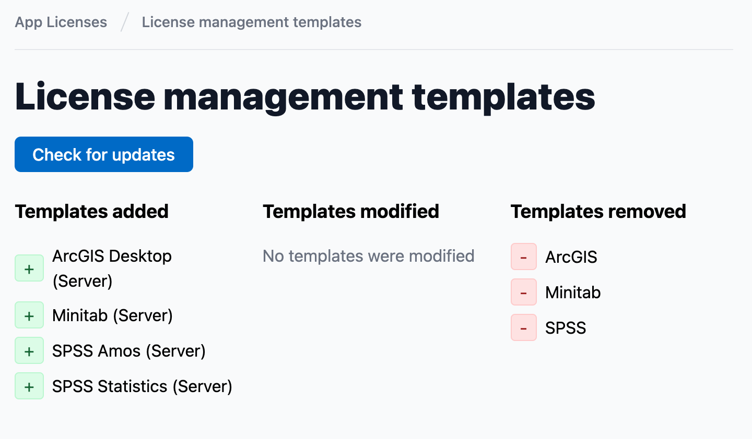This screenshot has width=752, height=439.
Task: Click the Templates removed column heading
Action: click(598, 212)
